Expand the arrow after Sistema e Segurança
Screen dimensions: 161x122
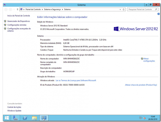point(62,9)
